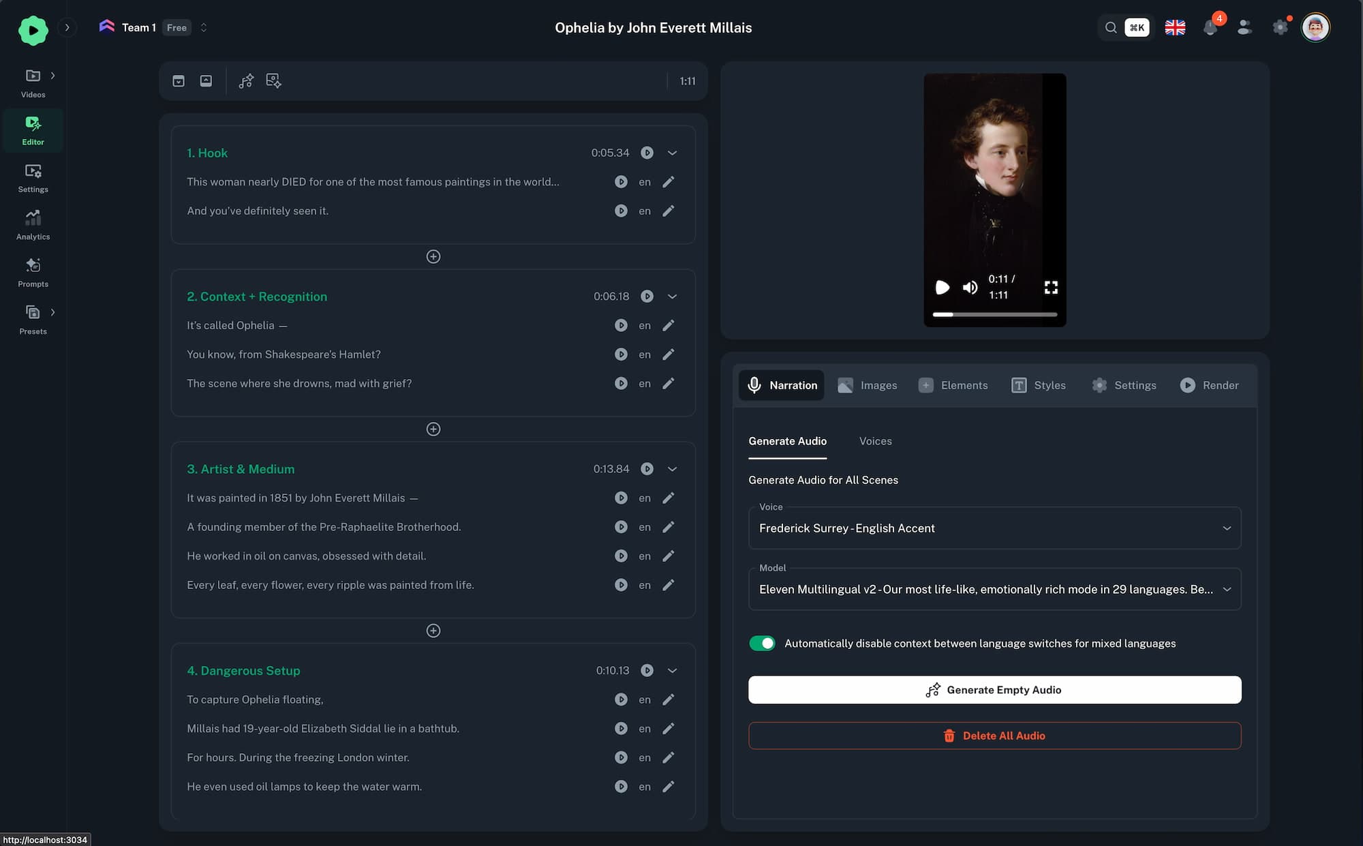Open the Voice selection dropdown
Viewport: 1363px width, 846px height.
[994, 528]
